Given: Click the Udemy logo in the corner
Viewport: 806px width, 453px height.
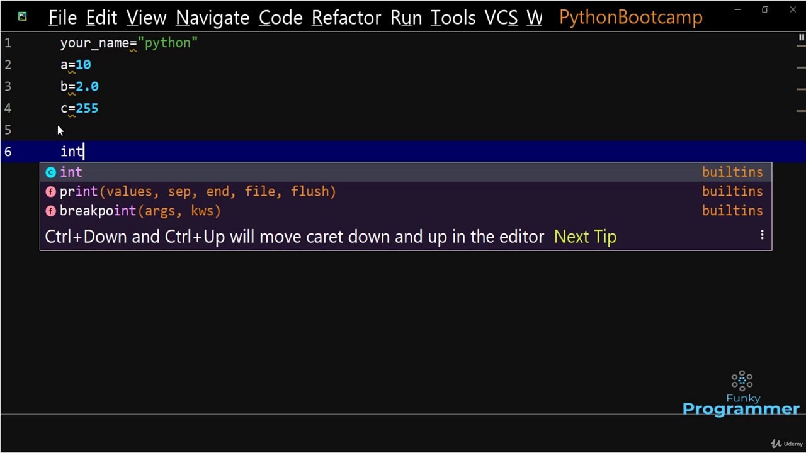Looking at the screenshot, I should pyautogui.click(x=787, y=444).
